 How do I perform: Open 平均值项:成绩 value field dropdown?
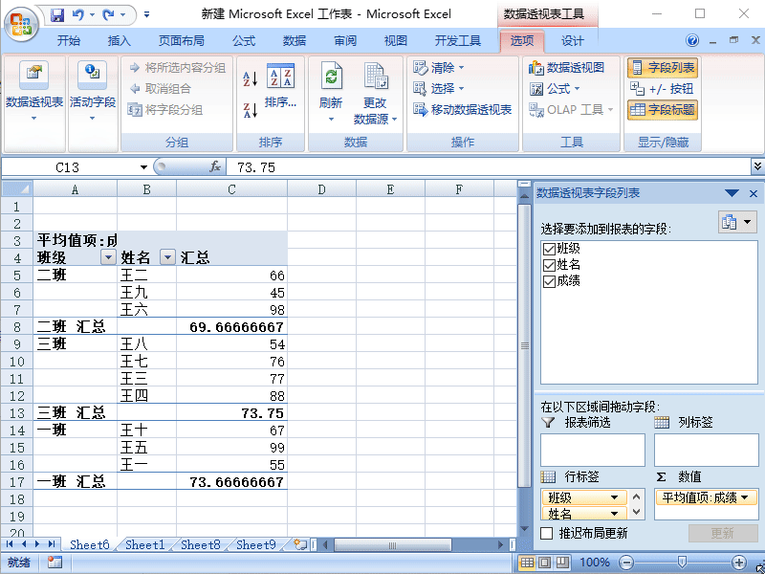(744, 497)
